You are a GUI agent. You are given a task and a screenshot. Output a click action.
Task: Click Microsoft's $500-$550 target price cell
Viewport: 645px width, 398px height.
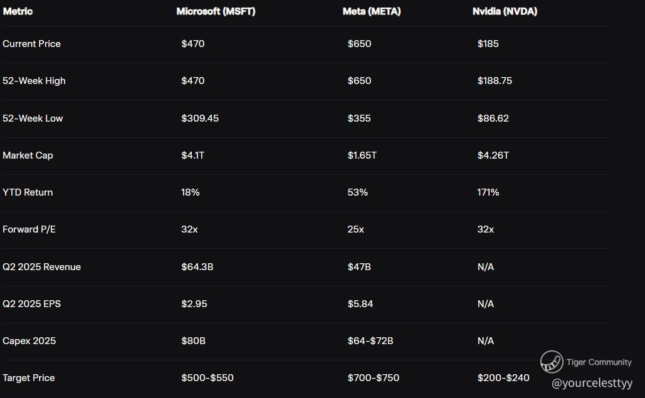click(x=207, y=378)
